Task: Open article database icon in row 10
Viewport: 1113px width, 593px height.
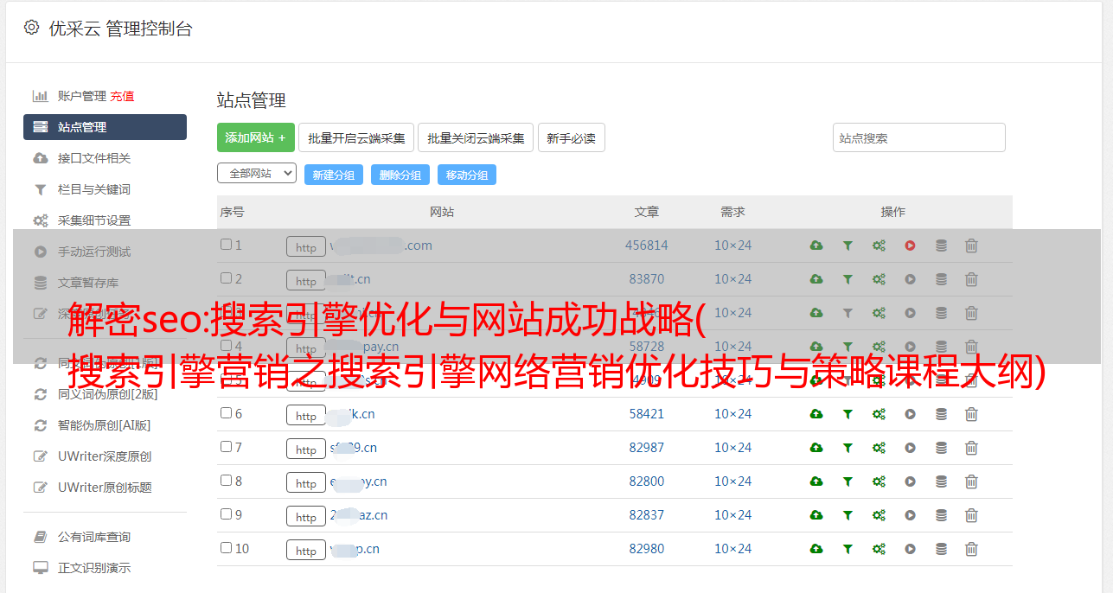Action: pos(941,549)
